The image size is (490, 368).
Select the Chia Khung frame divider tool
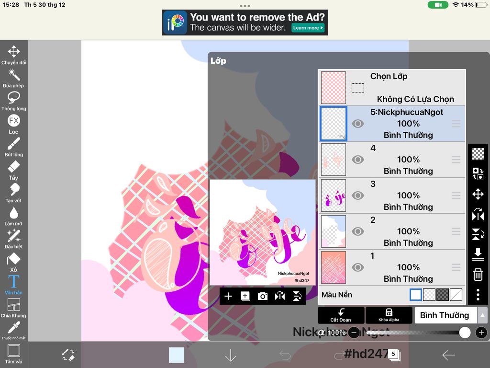pyautogui.click(x=13, y=308)
